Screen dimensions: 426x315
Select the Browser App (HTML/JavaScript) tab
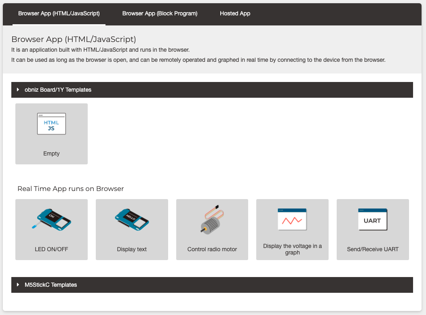[x=59, y=13]
